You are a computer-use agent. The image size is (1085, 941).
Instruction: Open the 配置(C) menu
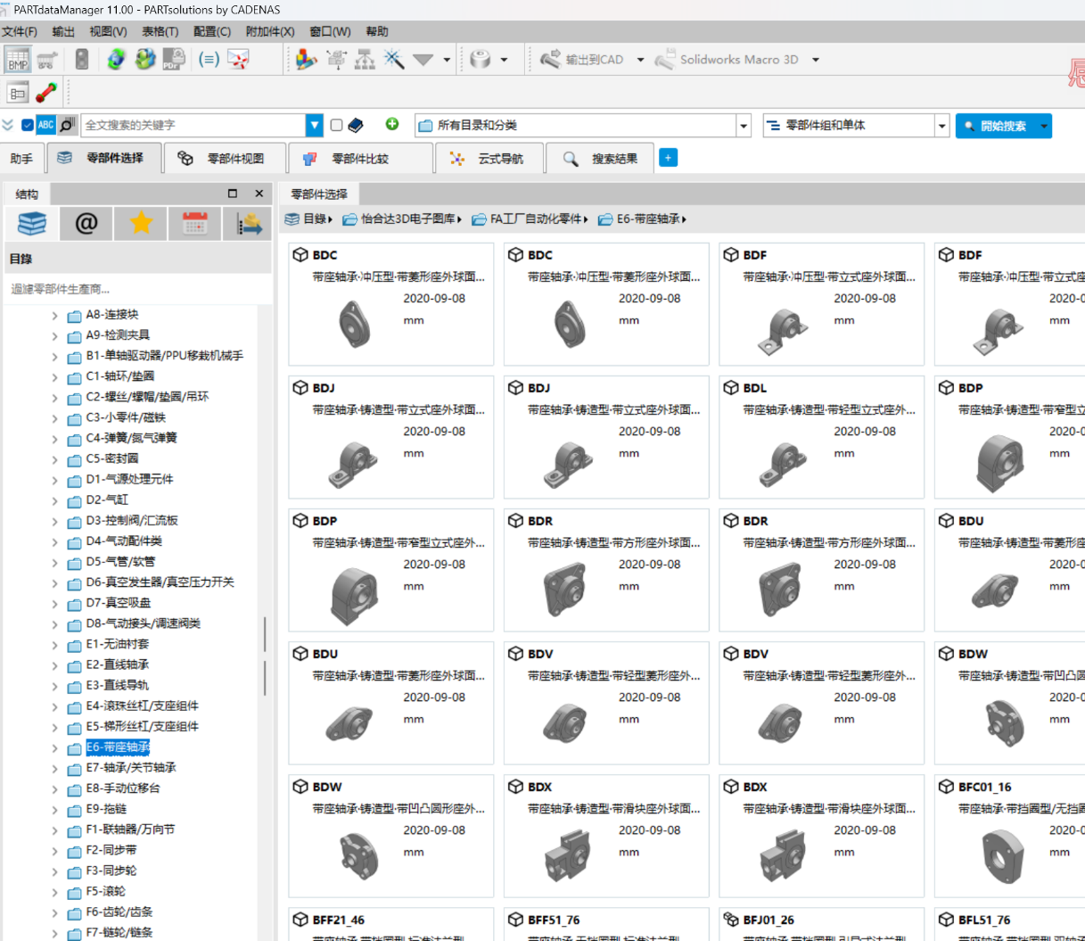212,31
